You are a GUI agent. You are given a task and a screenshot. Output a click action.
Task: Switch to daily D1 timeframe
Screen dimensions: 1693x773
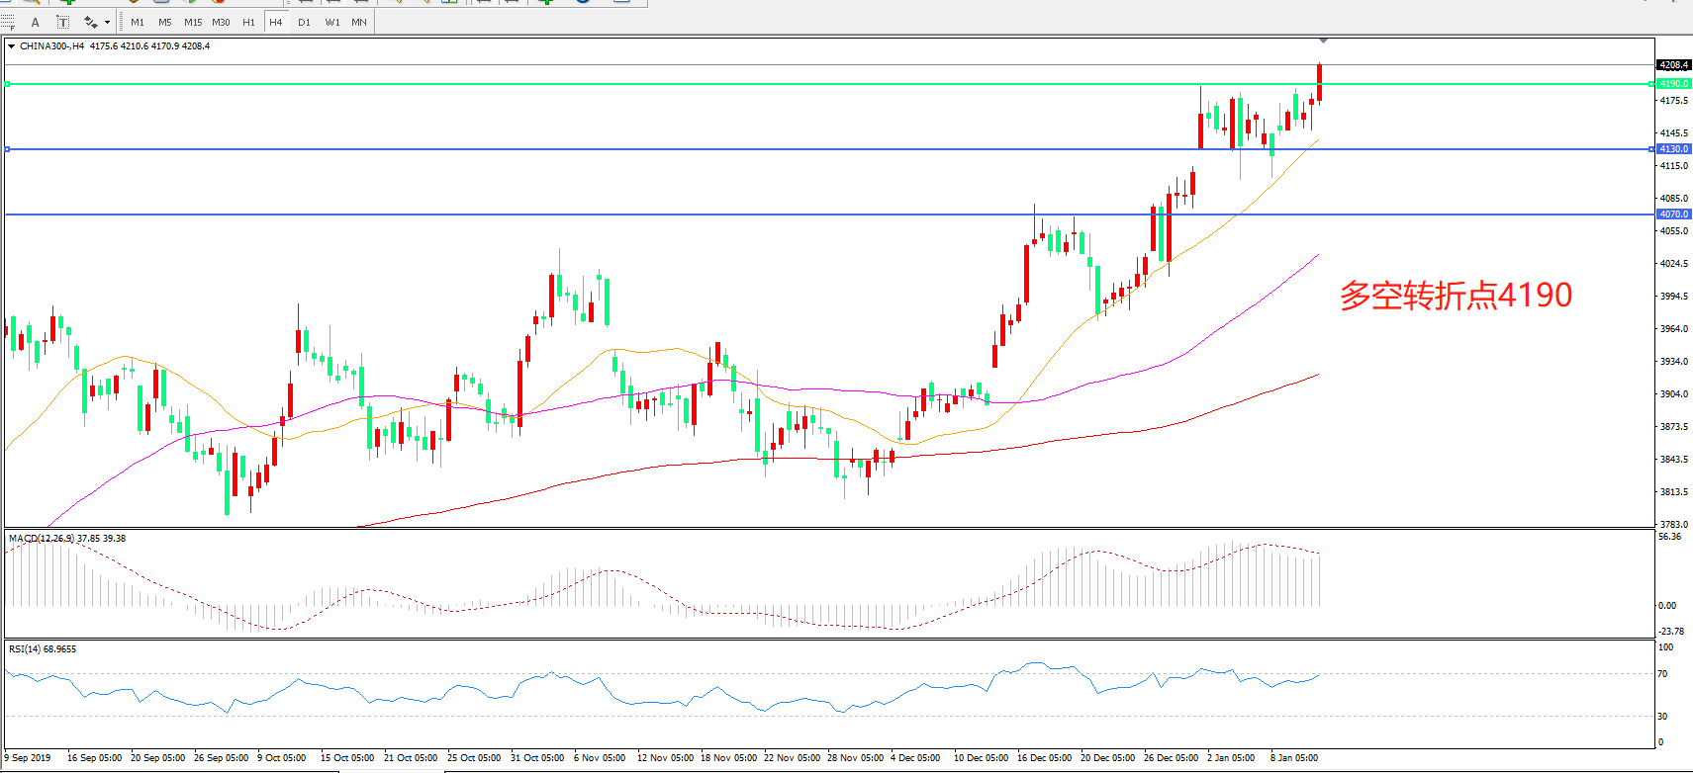click(304, 22)
